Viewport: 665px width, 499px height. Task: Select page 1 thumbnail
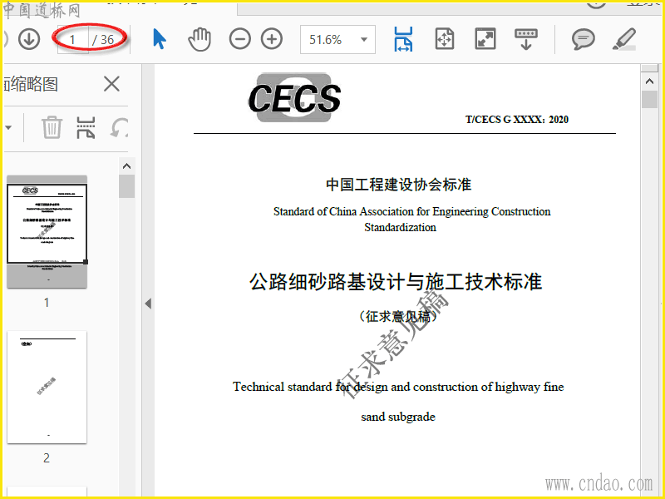tap(47, 231)
